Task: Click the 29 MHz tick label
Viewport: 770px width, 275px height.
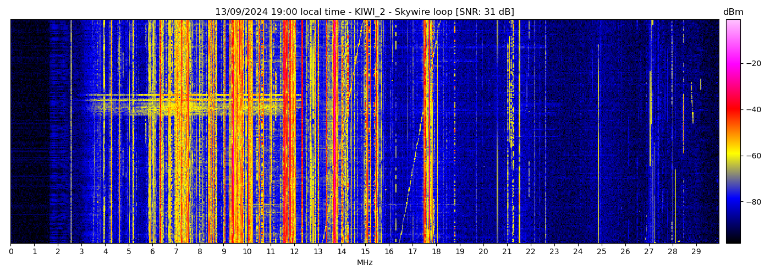Action: (x=696, y=252)
